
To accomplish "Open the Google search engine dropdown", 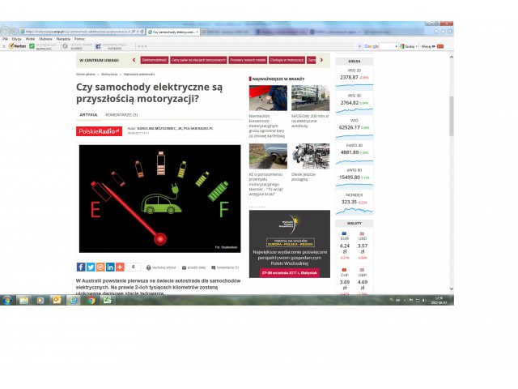I will pos(397,46).
